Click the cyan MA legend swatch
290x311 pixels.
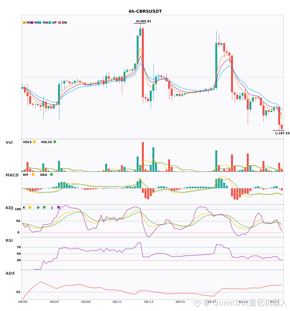click(x=40, y=23)
